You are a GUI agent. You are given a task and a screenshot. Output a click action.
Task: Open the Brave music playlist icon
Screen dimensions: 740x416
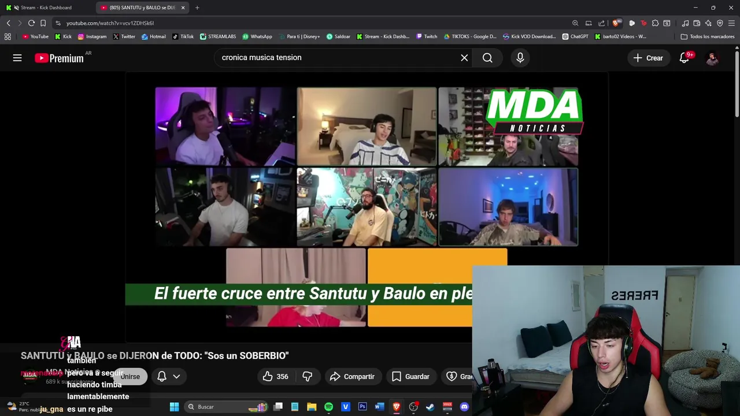point(685,23)
